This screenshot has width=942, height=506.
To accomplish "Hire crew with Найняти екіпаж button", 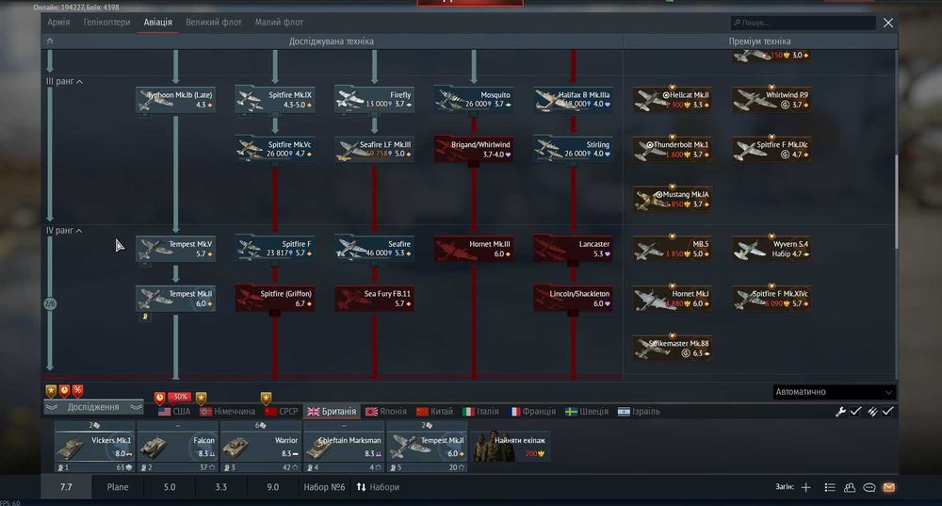I will pyautogui.click(x=510, y=447).
